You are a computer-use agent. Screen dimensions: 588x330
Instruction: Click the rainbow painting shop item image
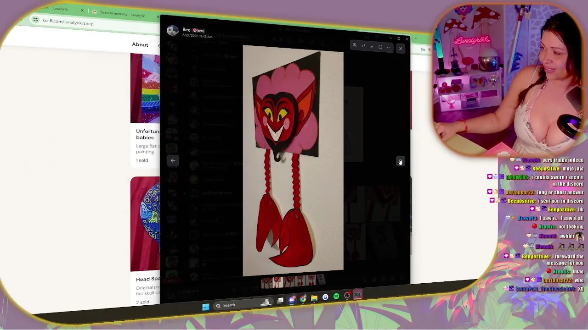point(145,88)
